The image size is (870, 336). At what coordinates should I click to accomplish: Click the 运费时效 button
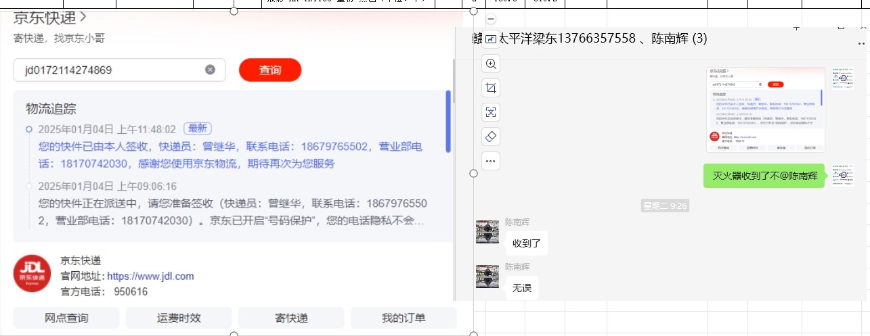(179, 318)
